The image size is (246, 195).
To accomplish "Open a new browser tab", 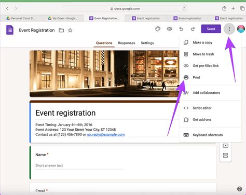I will click(233, 8).
